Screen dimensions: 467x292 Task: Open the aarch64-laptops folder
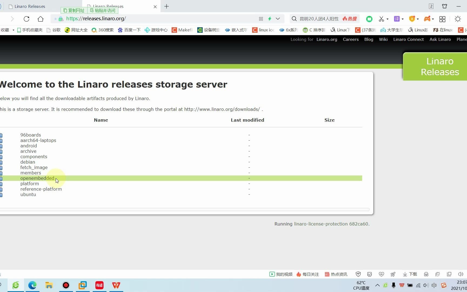tap(38, 140)
